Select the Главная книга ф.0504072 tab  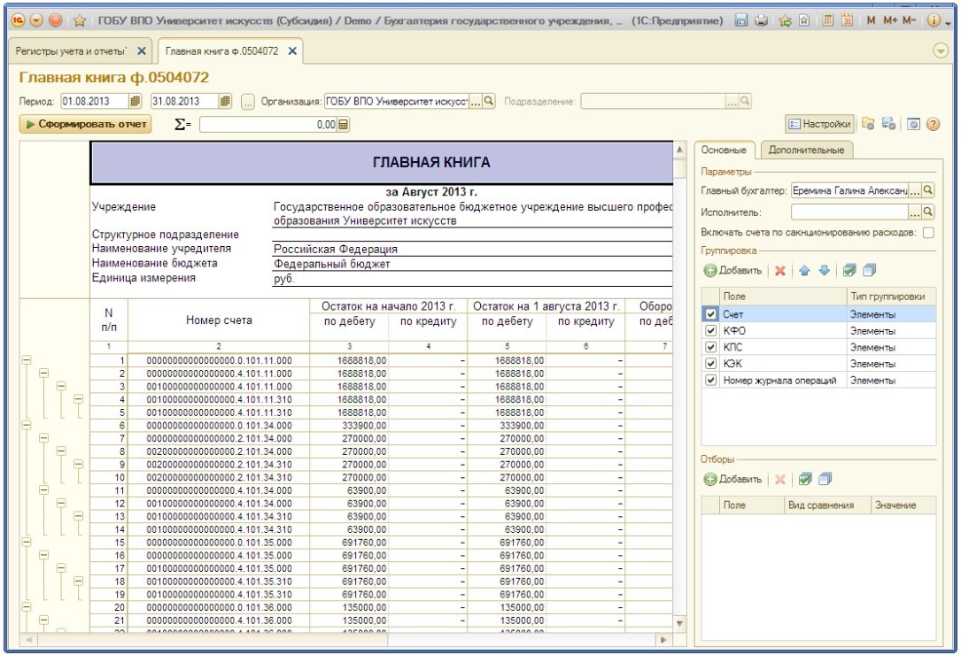click(x=221, y=50)
